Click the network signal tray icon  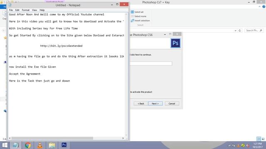tap(229, 145)
